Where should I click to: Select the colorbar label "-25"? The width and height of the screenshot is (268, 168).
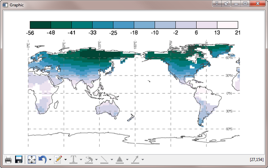coord(113,33)
